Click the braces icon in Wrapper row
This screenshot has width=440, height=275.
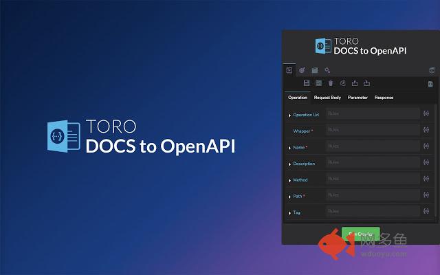pyautogui.click(x=426, y=130)
